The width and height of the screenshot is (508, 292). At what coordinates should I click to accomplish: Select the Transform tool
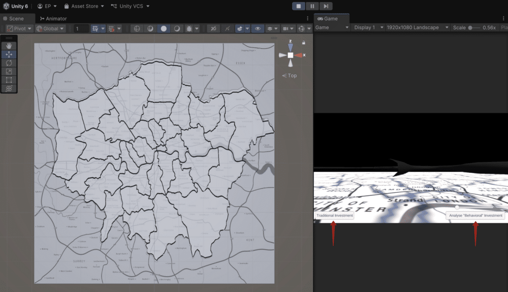click(x=9, y=88)
